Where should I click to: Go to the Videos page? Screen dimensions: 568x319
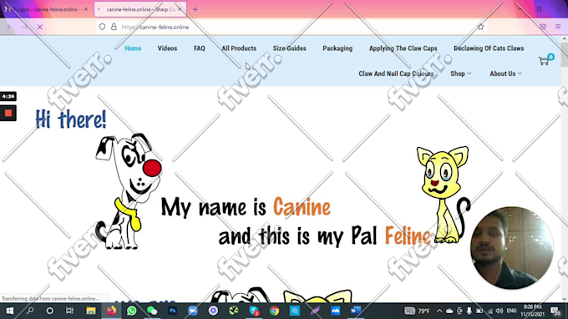tap(167, 48)
